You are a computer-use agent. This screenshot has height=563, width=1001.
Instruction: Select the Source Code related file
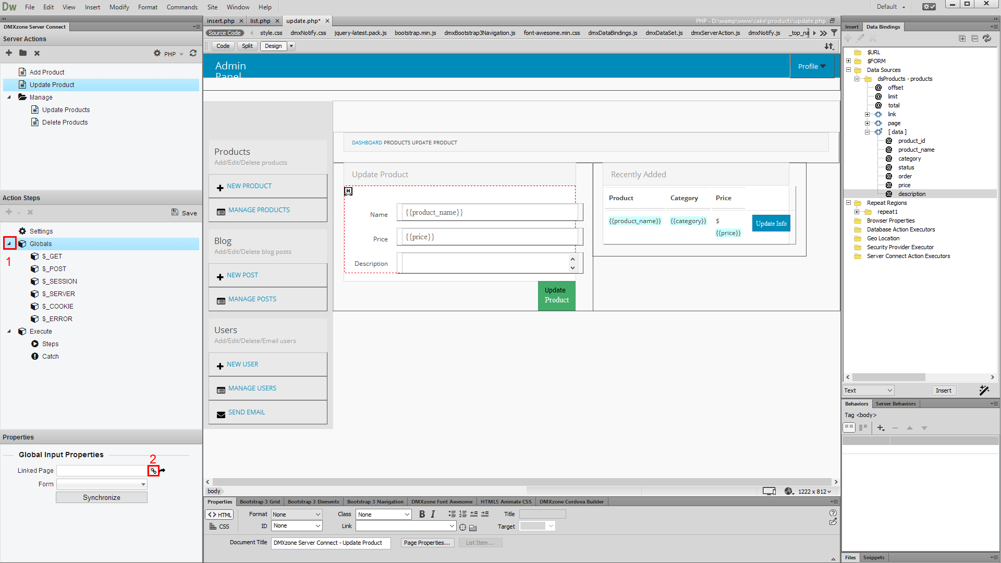225,33
